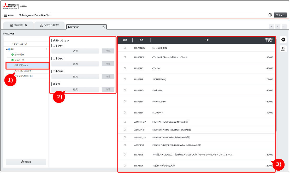
Task: Click 削除 button for コネクタ1
Action: (x=108, y=51)
